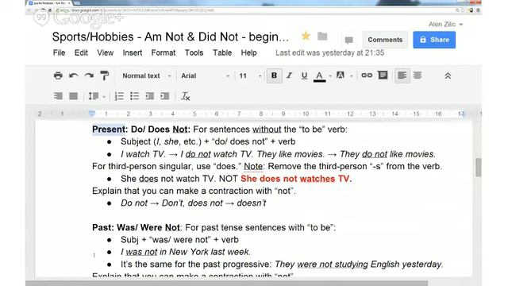Open the Insert menu
The image size is (508, 286).
133,52
